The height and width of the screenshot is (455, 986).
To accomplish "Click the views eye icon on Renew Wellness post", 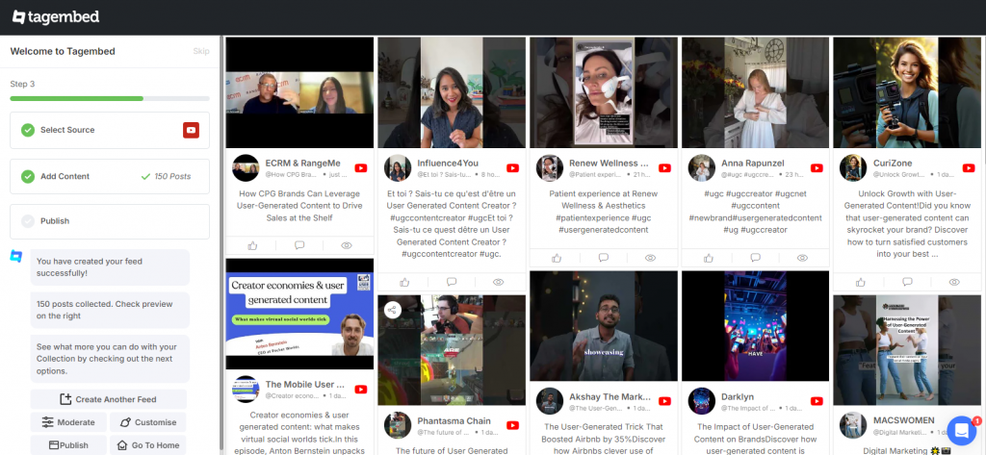I will coord(651,258).
